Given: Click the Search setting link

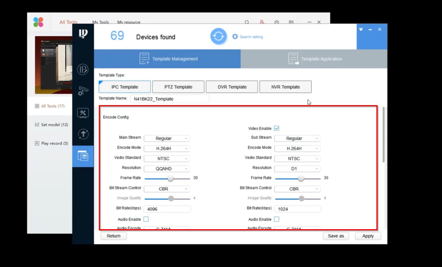Looking at the screenshot, I should (x=251, y=37).
